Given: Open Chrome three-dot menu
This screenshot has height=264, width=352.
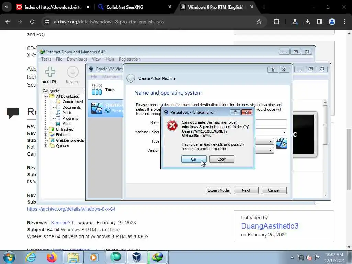Looking at the screenshot, I should pos(344,22).
